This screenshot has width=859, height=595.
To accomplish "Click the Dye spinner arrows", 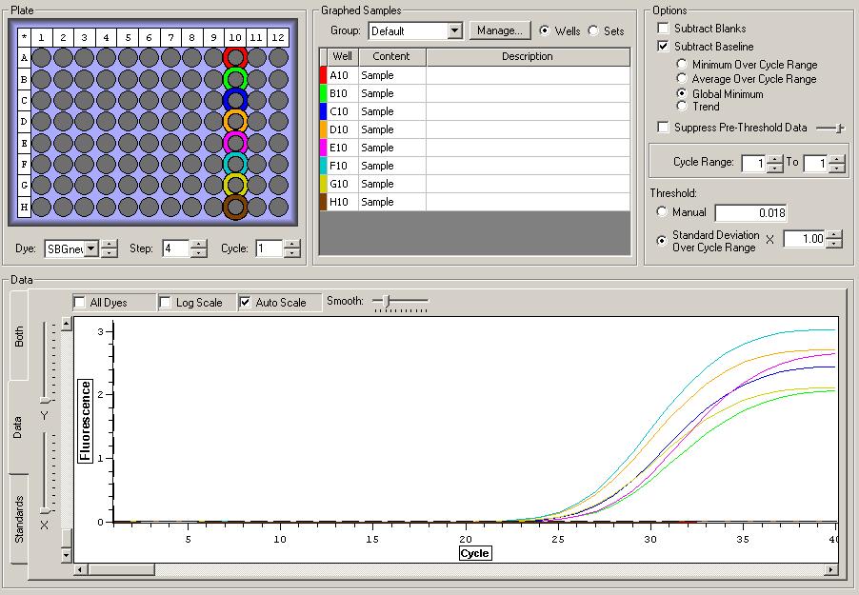I will (110, 248).
